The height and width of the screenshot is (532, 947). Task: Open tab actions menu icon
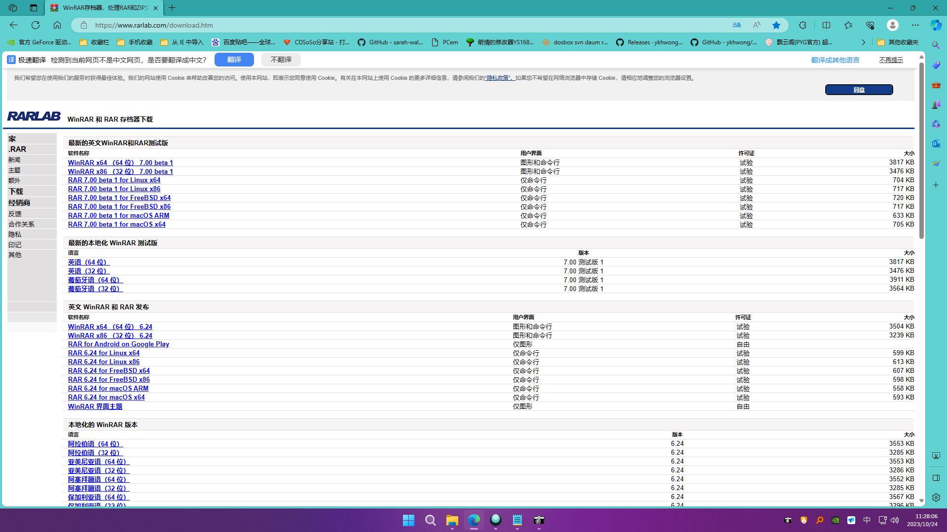click(33, 8)
